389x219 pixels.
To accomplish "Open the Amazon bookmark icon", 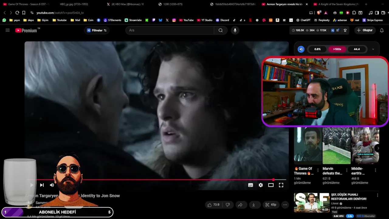I will [x=277, y=20].
